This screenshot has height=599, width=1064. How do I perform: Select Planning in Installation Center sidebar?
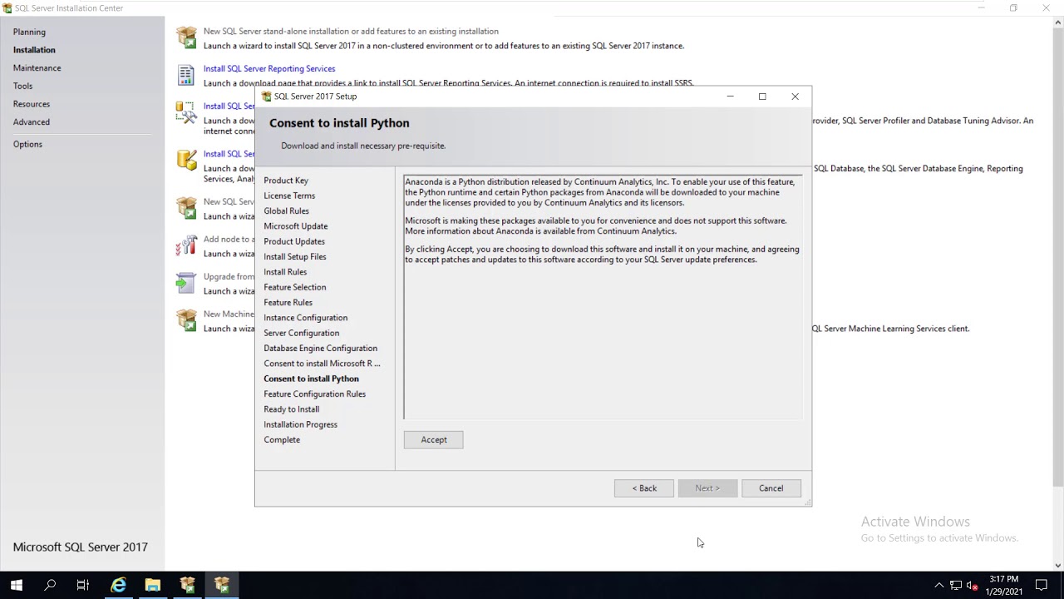click(29, 32)
